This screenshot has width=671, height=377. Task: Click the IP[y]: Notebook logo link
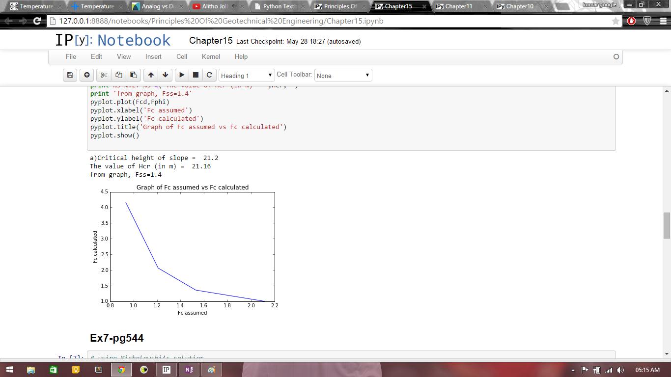(x=113, y=40)
